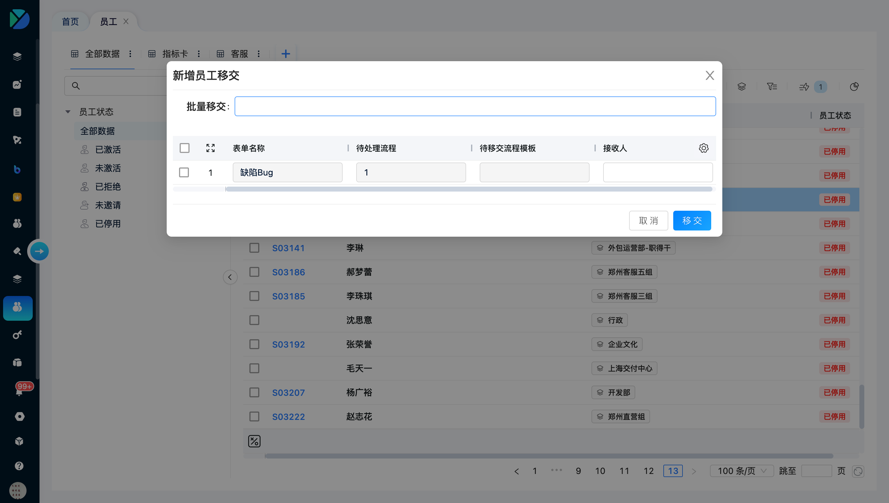The width and height of the screenshot is (889, 503).
Task: Click the 待移交流程模板 field for 缺陷Bug
Action: (534, 172)
